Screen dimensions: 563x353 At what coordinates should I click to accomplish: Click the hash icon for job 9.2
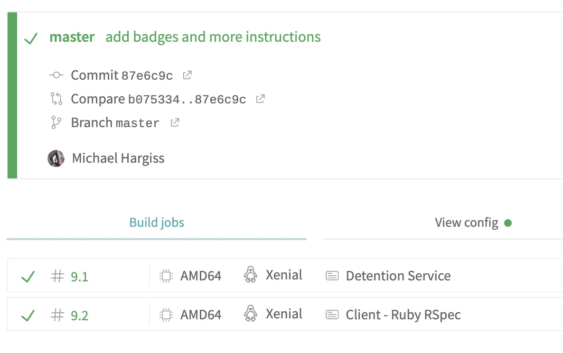coord(57,315)
